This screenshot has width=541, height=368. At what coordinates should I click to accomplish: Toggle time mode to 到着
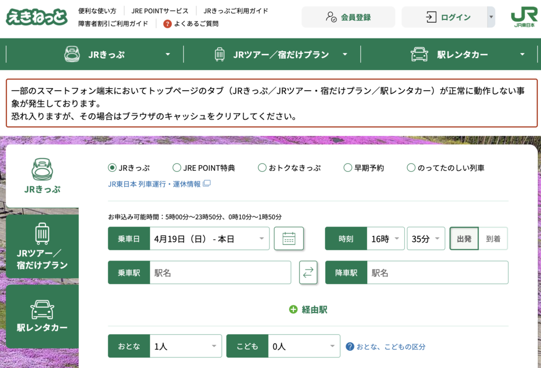[493, 239]
